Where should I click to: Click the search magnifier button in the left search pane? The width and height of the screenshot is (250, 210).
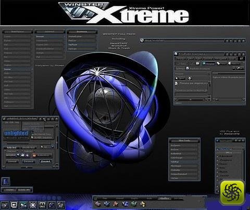click(x=180, y=78)
